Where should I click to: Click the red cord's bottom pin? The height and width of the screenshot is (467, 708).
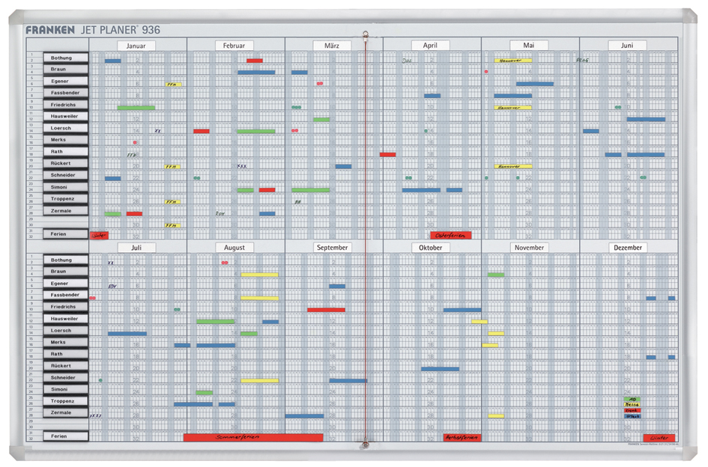point(366,445)
